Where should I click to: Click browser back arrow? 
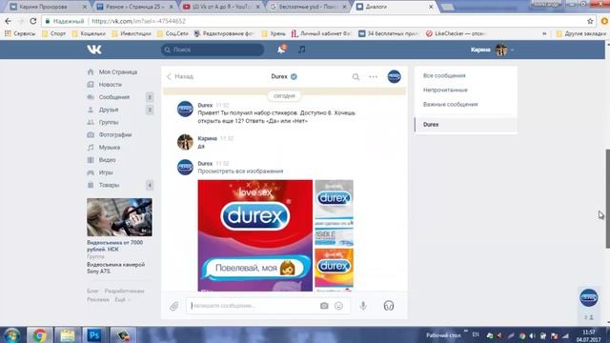point(9,21)
